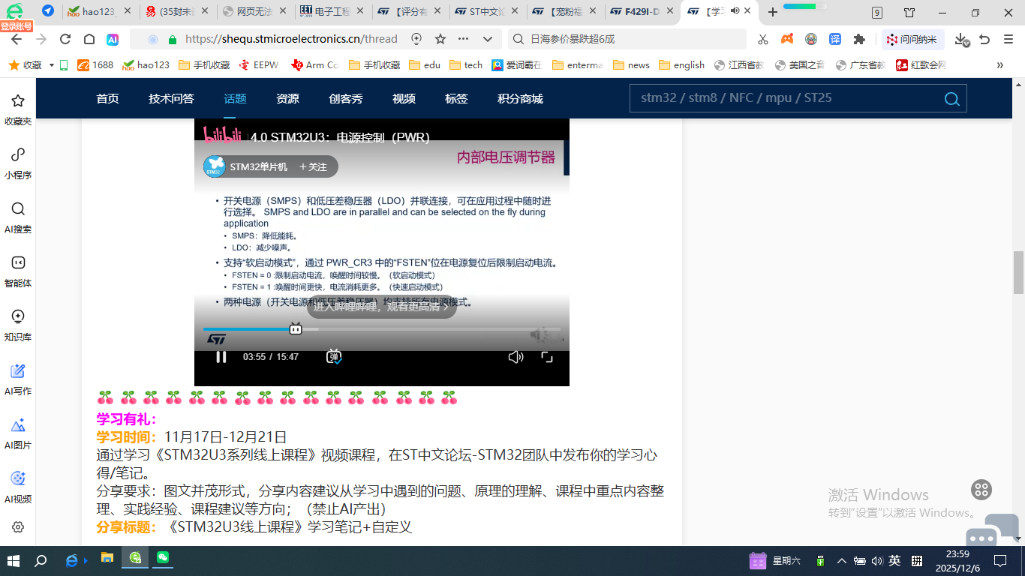Open the 资源 nav item
The image size is (1025, 576).
[287, 98]
